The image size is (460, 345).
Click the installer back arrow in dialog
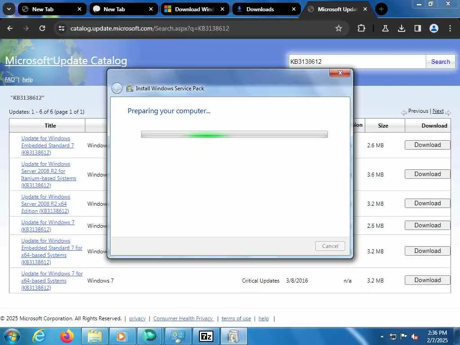[117, 88]
